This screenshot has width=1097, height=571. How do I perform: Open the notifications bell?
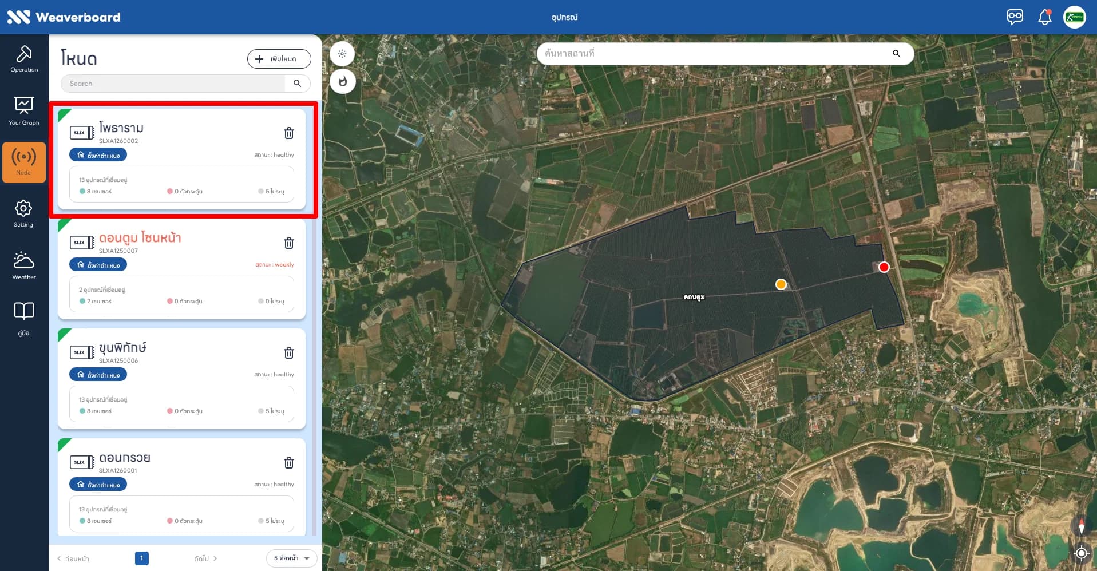click(x=1044, y=17)
